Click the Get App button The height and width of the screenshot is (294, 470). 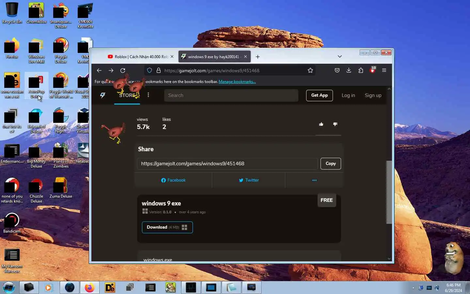click(320, 95)
